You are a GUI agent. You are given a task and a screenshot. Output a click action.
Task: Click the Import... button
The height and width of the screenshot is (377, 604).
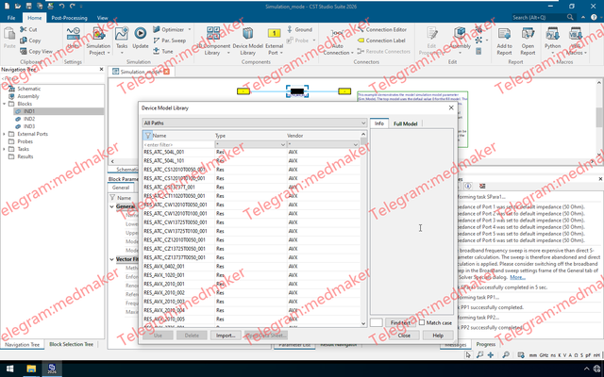point(226,336)
